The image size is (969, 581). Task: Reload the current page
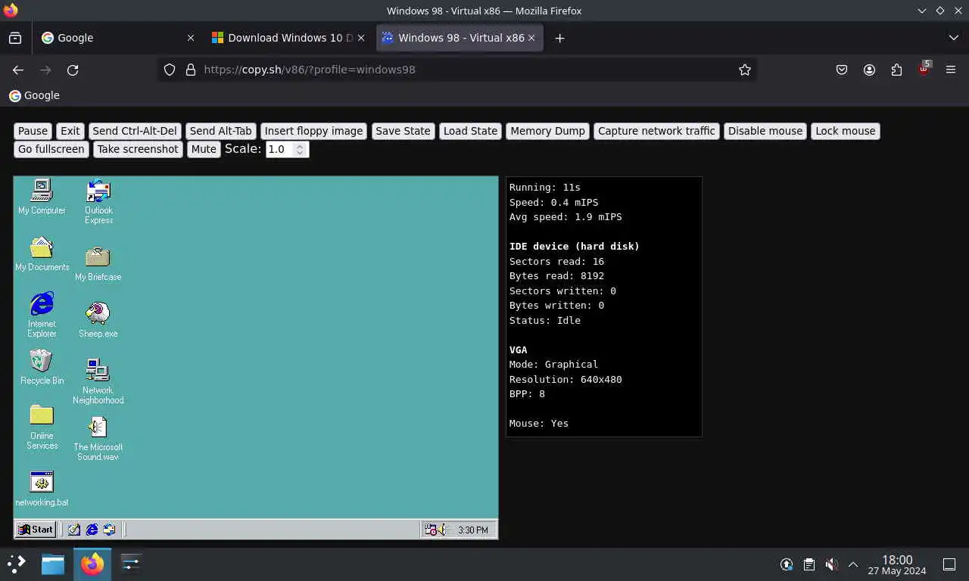point(73,70)
